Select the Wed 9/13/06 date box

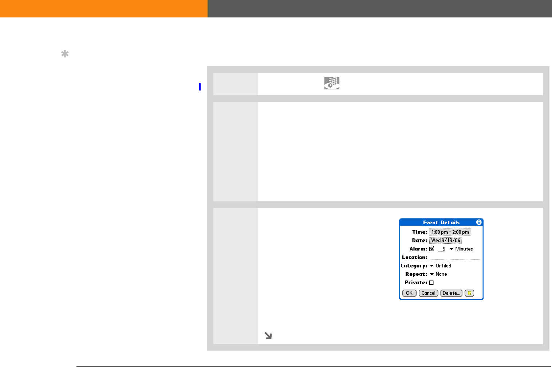(445, 241)
